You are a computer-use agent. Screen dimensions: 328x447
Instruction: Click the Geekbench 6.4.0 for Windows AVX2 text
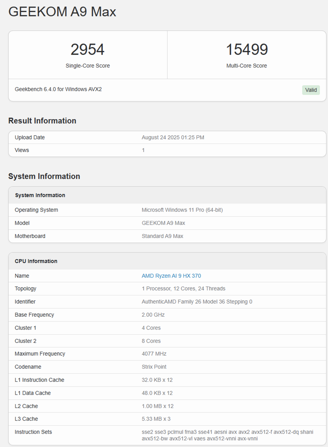pos(58,89)
